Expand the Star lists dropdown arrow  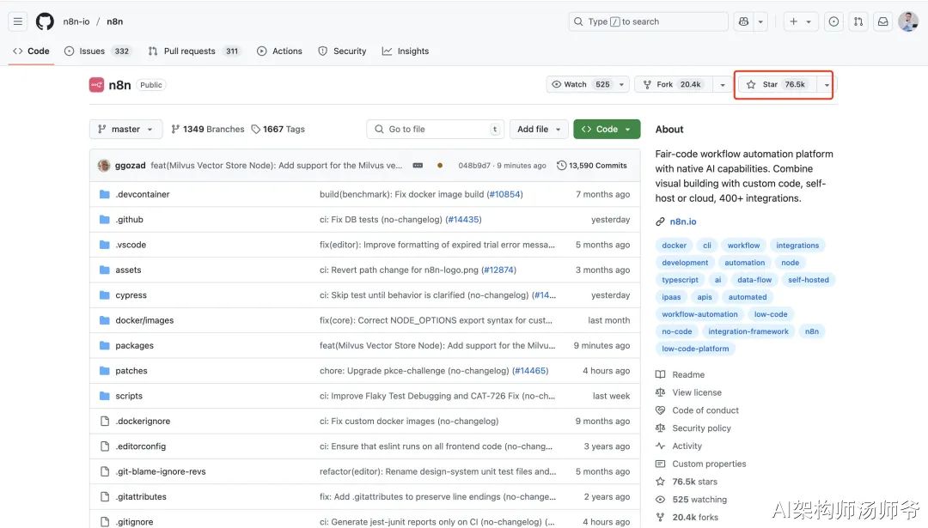pos(827,84)
